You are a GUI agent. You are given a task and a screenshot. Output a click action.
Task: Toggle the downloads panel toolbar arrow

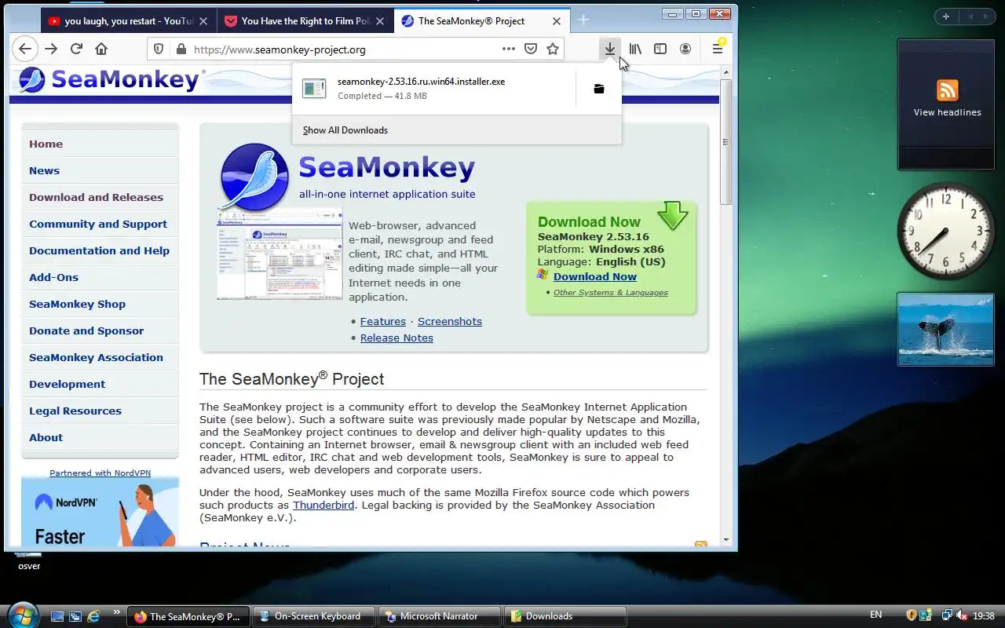coord(610,49)
